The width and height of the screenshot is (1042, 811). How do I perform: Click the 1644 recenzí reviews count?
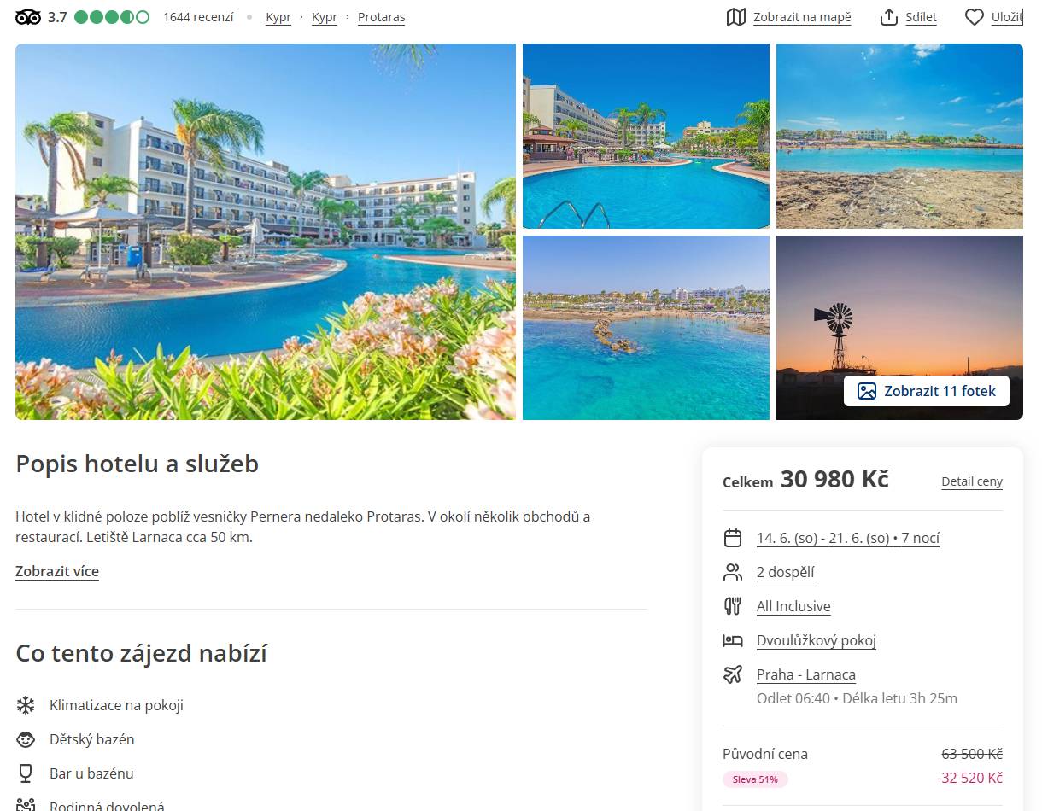[x=198, y=17]
